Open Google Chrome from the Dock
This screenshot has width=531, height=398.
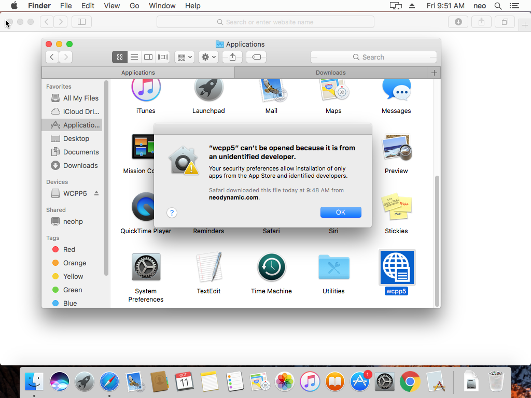410,382
